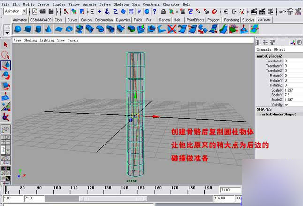Switch to single perspective view layout
303x206 pixels.
coord(6,129)
